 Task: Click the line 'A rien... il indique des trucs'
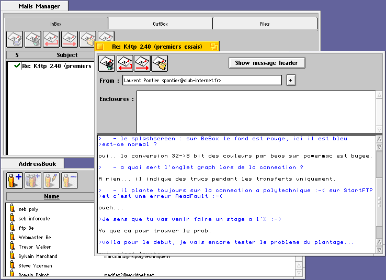(x=217, y=179)
